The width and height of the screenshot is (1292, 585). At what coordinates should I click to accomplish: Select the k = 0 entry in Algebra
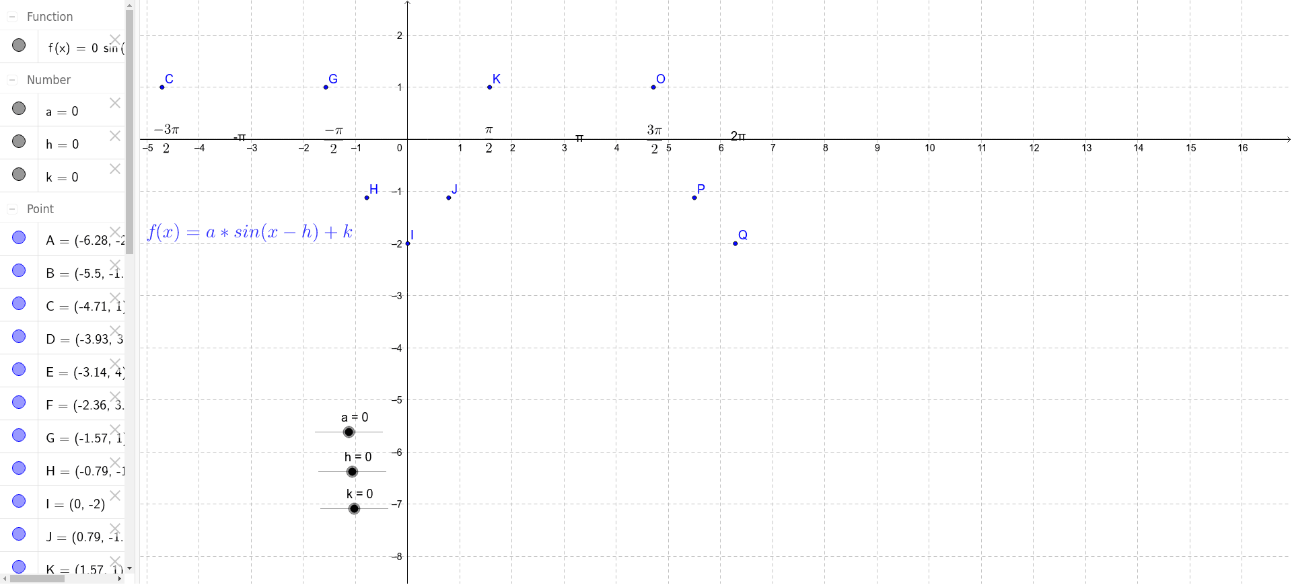tap(63, 175)
